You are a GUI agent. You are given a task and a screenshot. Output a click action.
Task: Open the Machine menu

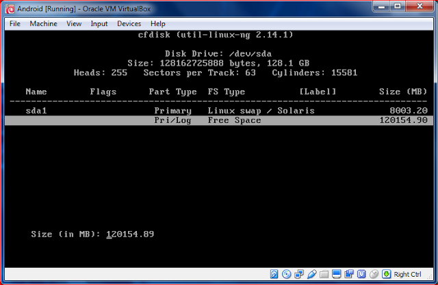43,24
